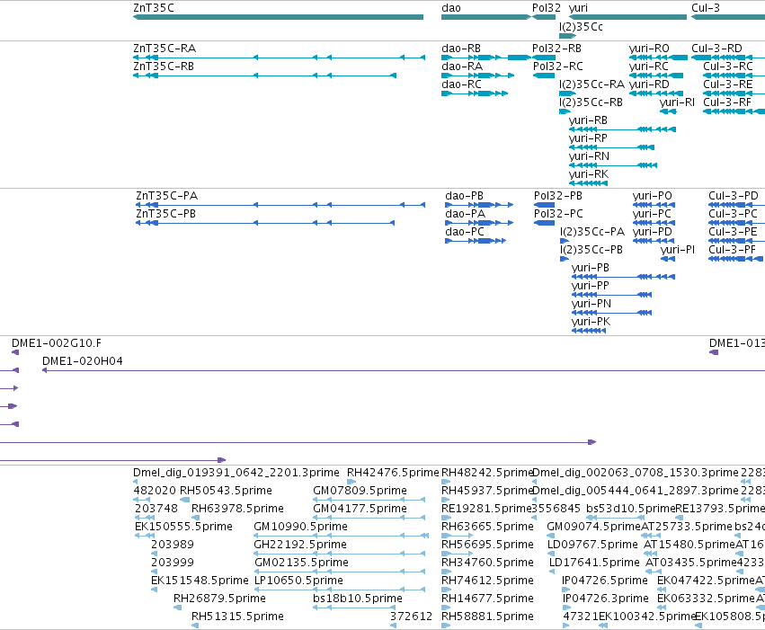The height and width of the screenshot is (630, 765).
Task: Click the yuri gene label
Action: (x=578, y=8)
